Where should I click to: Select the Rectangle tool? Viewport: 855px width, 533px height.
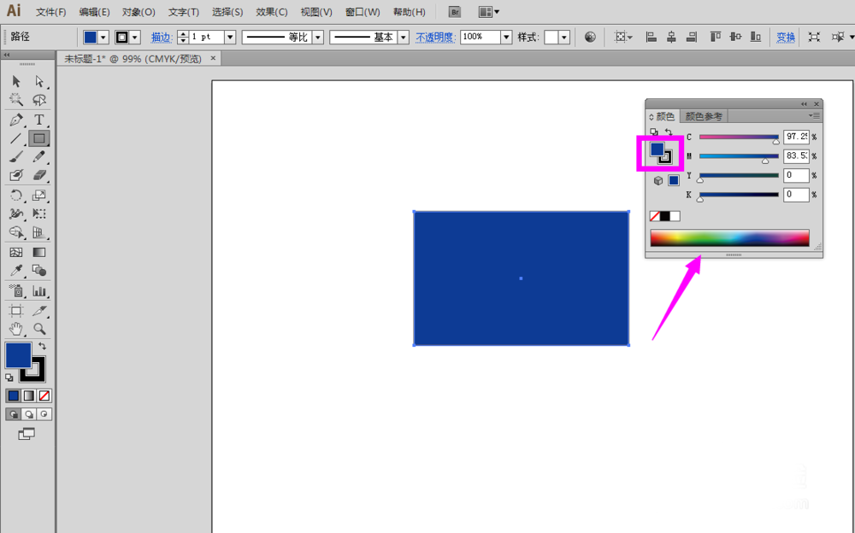[39, 138]
